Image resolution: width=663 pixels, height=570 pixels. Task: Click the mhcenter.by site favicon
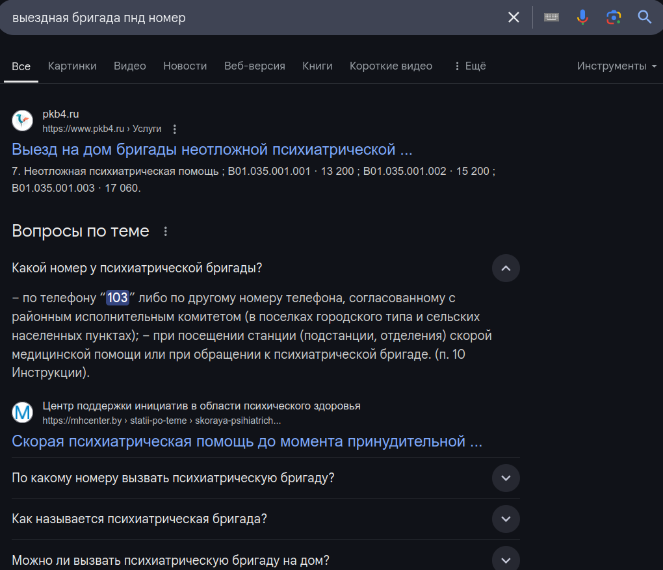tap(22, 413)
